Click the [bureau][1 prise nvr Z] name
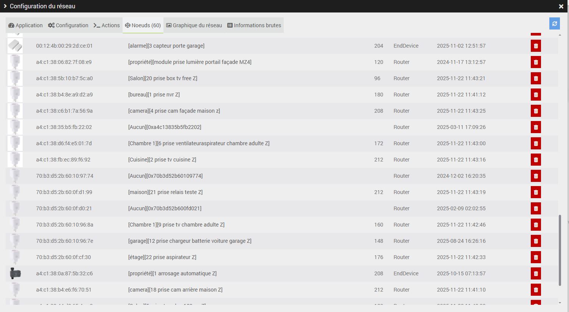Screen dimensions: 569x312 point(154,95)
